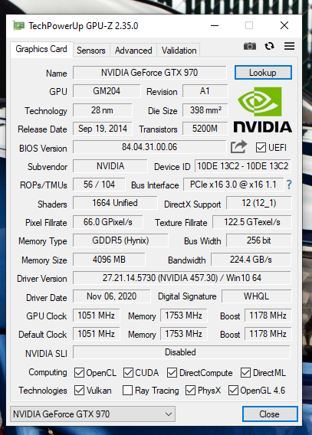The width and height of the screenshot is (312, 435).
Task: Toggle the UEFI checkbox
Action: coord(261,147)
